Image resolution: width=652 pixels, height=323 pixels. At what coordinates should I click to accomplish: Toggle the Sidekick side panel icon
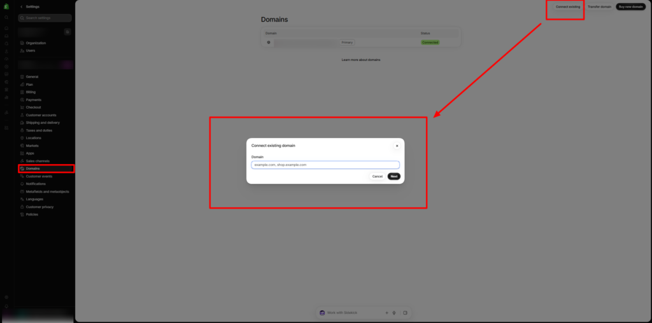tap(405, 313)
